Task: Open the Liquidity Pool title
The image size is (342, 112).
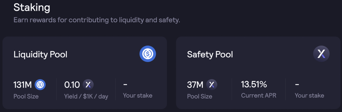Action: (40, 55)
